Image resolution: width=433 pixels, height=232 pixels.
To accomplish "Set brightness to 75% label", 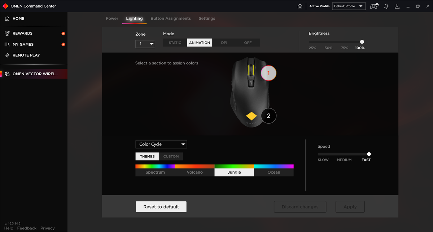I will [x=345, y=48].
